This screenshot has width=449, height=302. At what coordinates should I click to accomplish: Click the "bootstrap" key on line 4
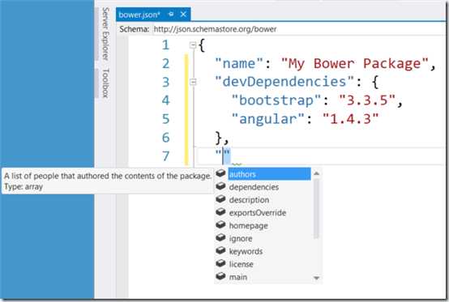tap(276, 100)
